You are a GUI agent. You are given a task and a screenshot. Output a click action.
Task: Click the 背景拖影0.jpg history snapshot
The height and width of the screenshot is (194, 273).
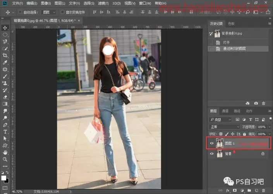[x=238, y=33]
